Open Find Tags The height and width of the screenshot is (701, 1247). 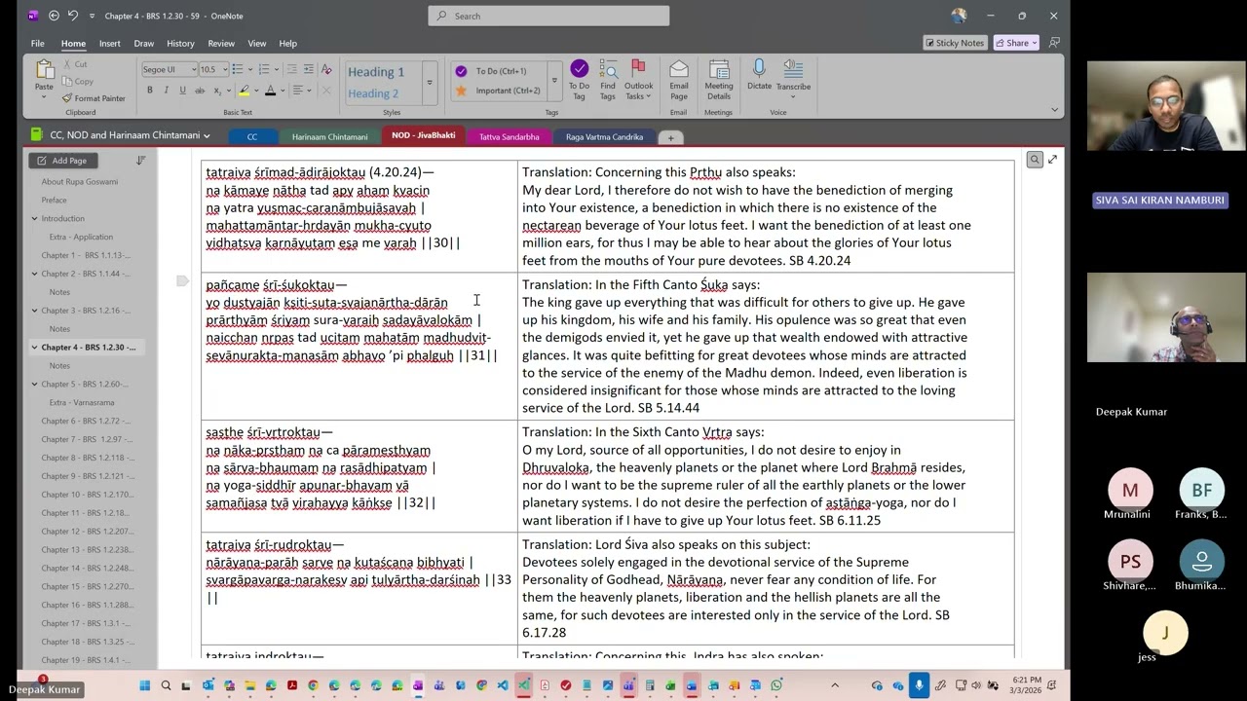tap(608, 79)
